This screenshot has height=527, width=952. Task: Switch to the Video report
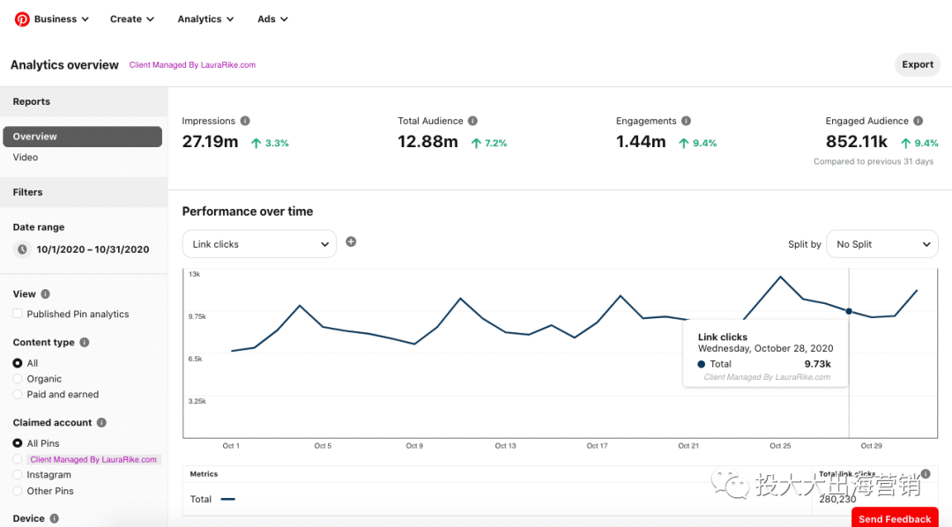[26, 157]
